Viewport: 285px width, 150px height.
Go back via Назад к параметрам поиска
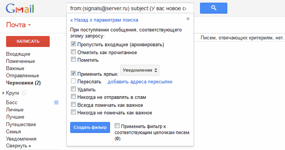click(104, 20)
